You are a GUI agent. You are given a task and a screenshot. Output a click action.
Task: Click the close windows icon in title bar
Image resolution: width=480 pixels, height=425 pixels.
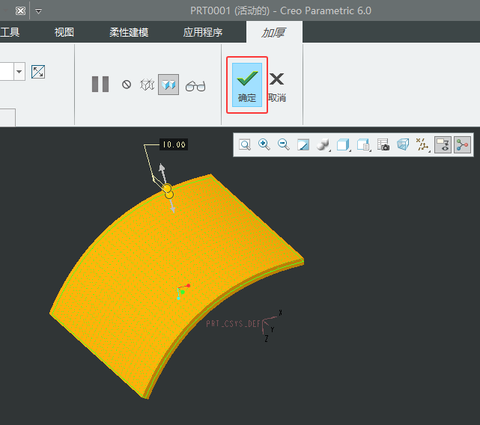click(x=20, y=11)
